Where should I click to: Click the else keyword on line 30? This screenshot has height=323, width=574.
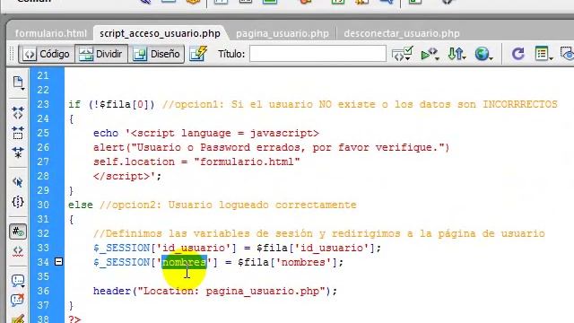pos(81,205)
